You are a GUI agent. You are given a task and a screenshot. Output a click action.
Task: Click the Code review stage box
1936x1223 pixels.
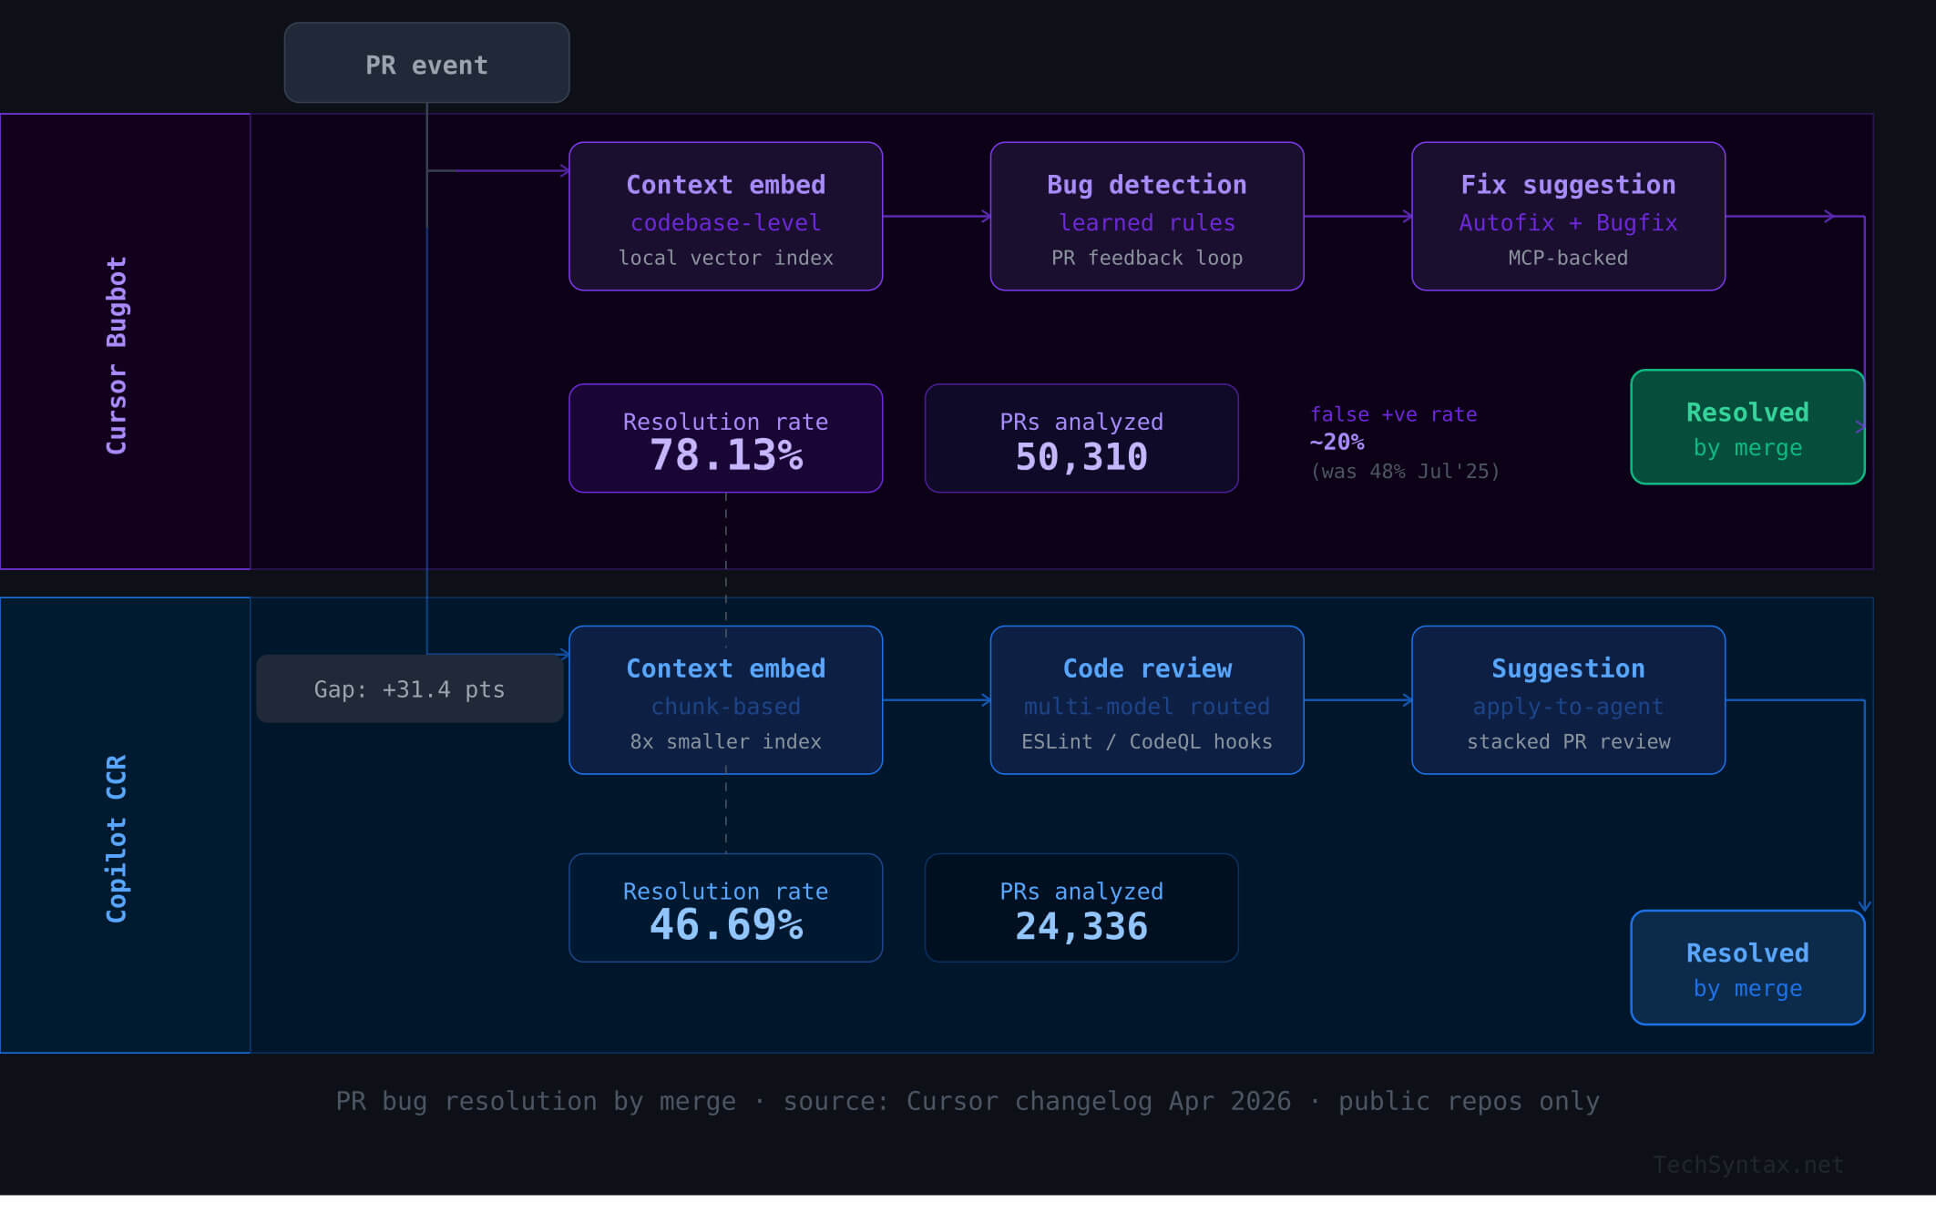[1146, 700]
